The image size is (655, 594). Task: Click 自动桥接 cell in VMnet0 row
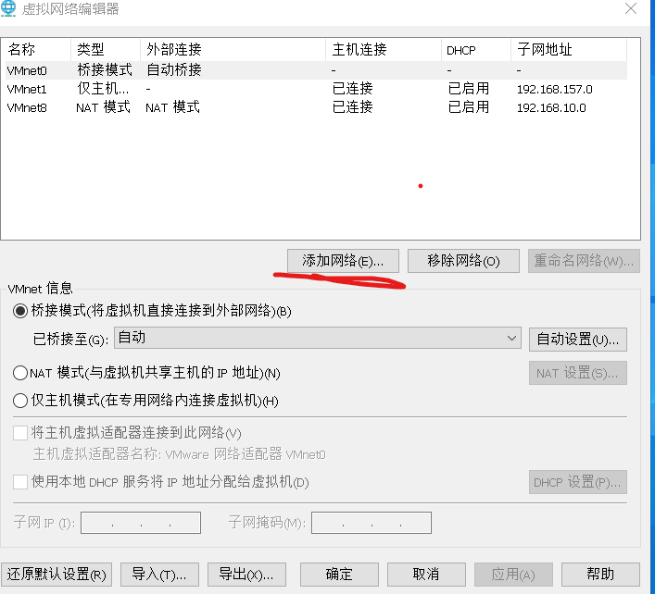click(x=174, y=69)
